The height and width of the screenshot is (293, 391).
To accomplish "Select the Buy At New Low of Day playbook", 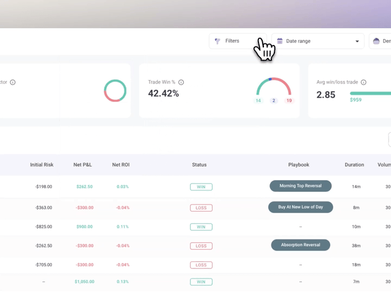I will (301, 207).
